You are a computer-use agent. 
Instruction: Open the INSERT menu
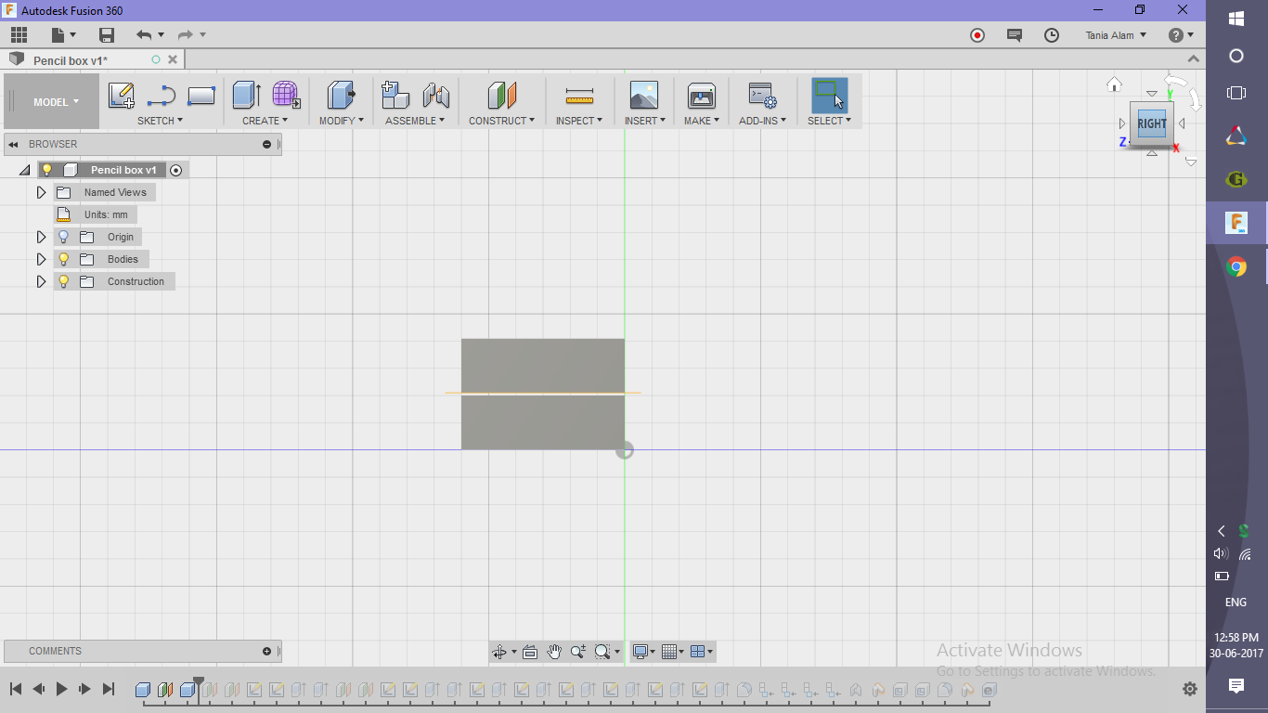(644, 121)
